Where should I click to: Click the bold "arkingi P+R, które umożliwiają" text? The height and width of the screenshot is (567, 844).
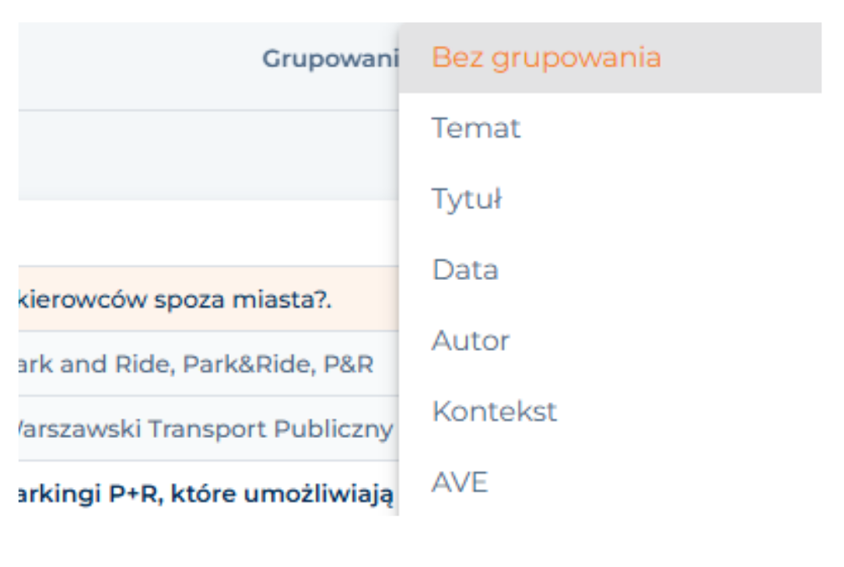click(x=204, y=493)
